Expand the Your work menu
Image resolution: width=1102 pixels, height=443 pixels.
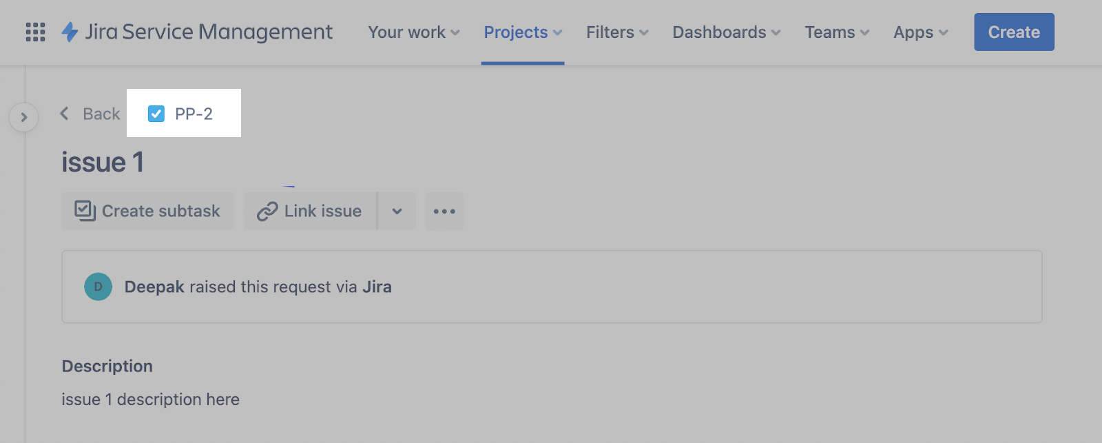(x=414, y=32)
